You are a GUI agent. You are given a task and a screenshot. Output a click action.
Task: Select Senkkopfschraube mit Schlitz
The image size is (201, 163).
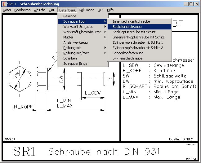click(134, 32)
